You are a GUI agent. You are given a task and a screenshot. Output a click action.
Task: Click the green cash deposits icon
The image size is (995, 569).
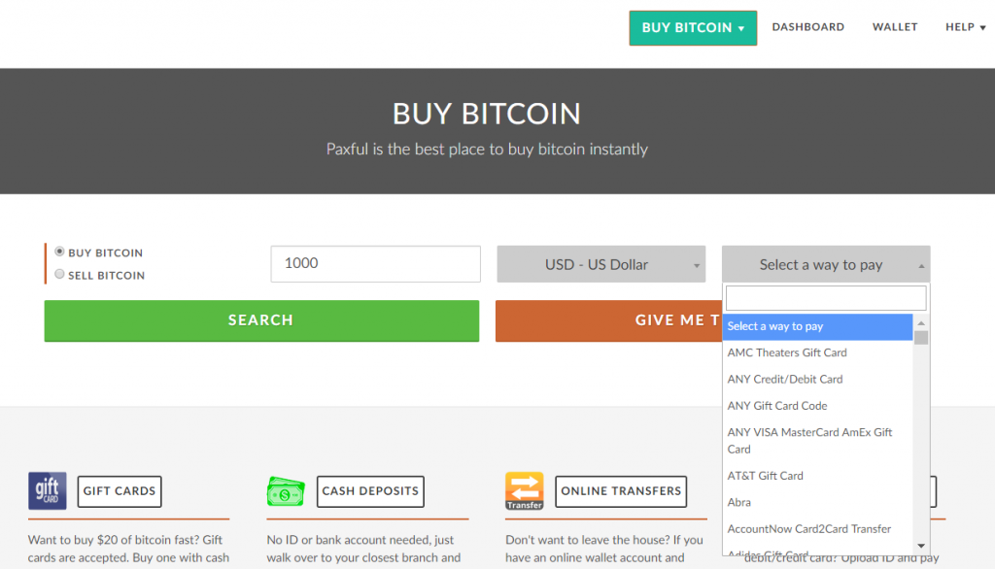(x=286, y=491)
